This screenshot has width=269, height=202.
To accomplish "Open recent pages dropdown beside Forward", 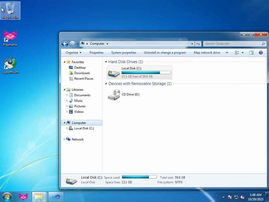I will pos(77,44).
